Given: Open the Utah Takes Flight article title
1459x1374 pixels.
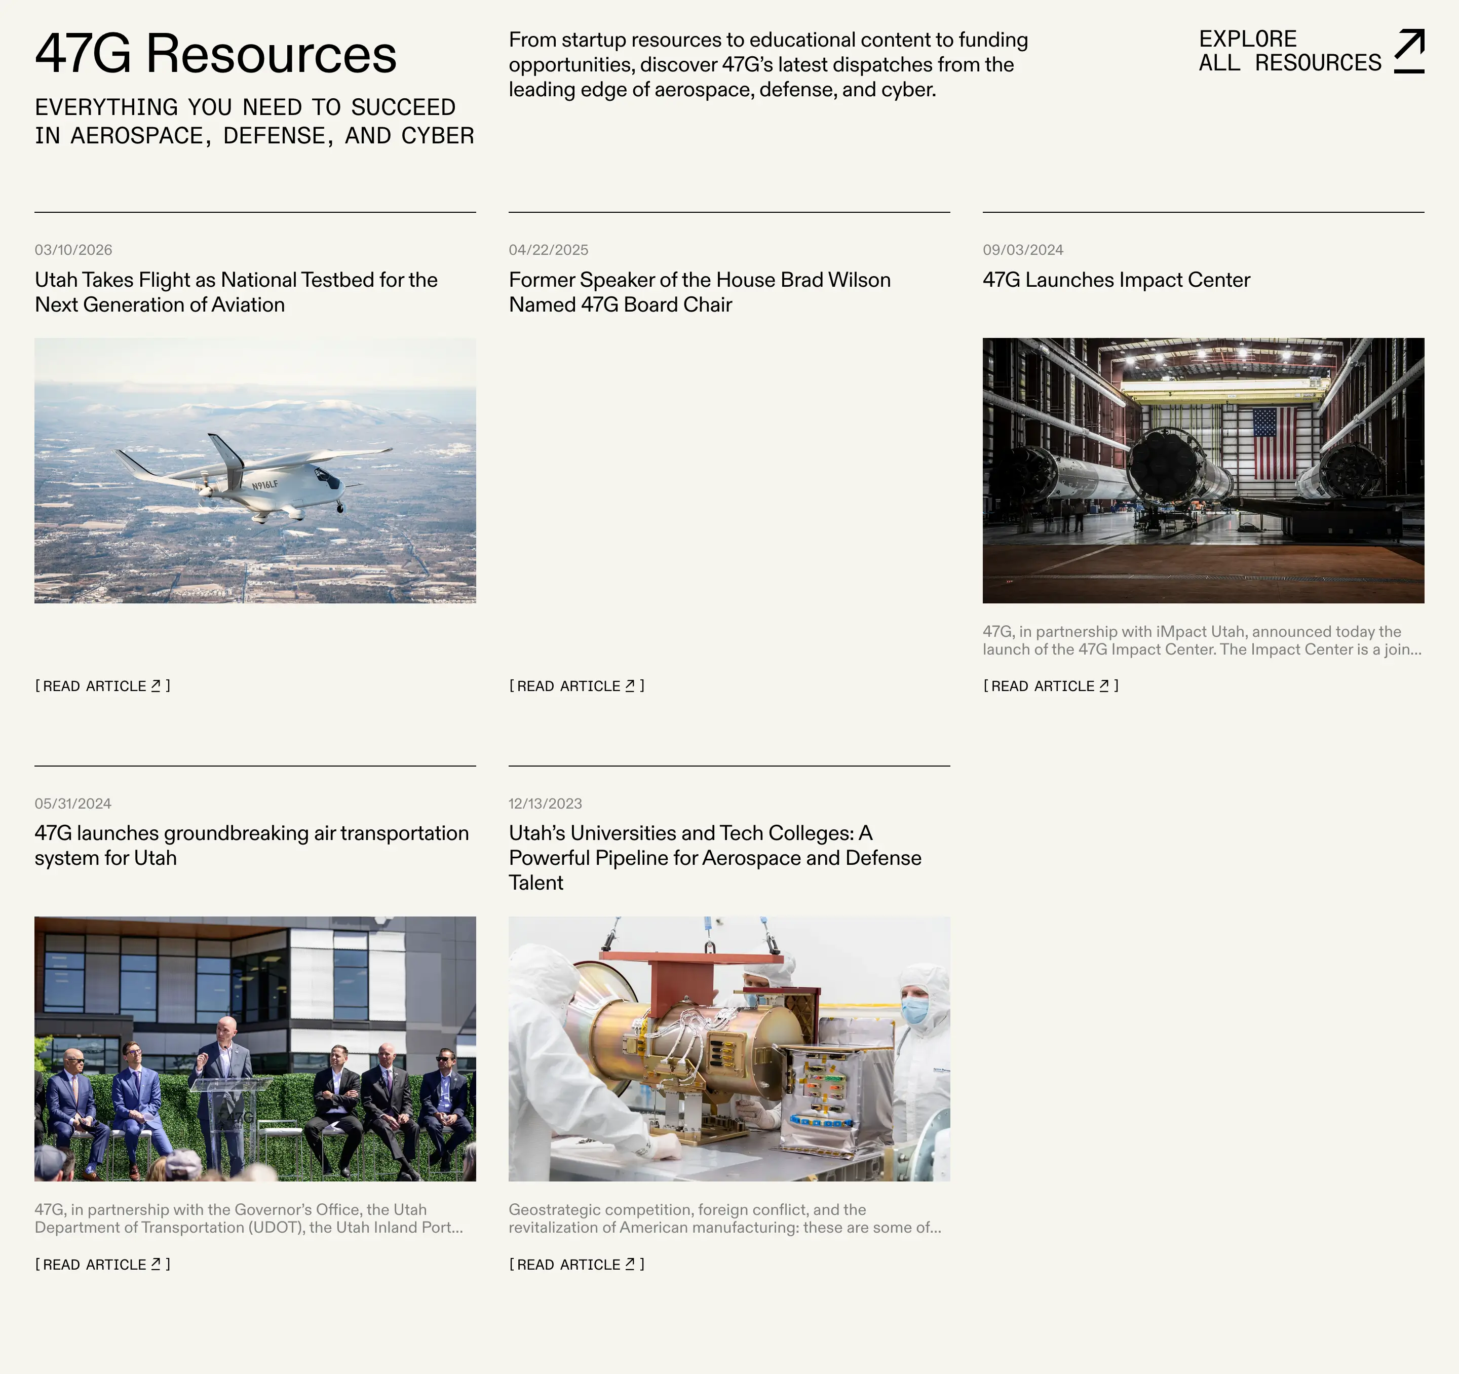Looking at the screenshot, I should [x=236, y=292].
